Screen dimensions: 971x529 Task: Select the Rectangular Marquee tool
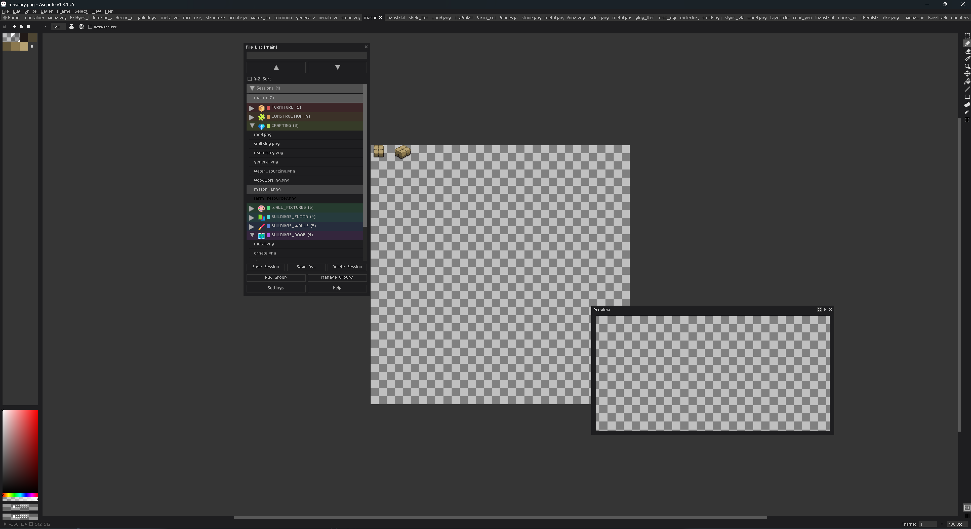967,36
